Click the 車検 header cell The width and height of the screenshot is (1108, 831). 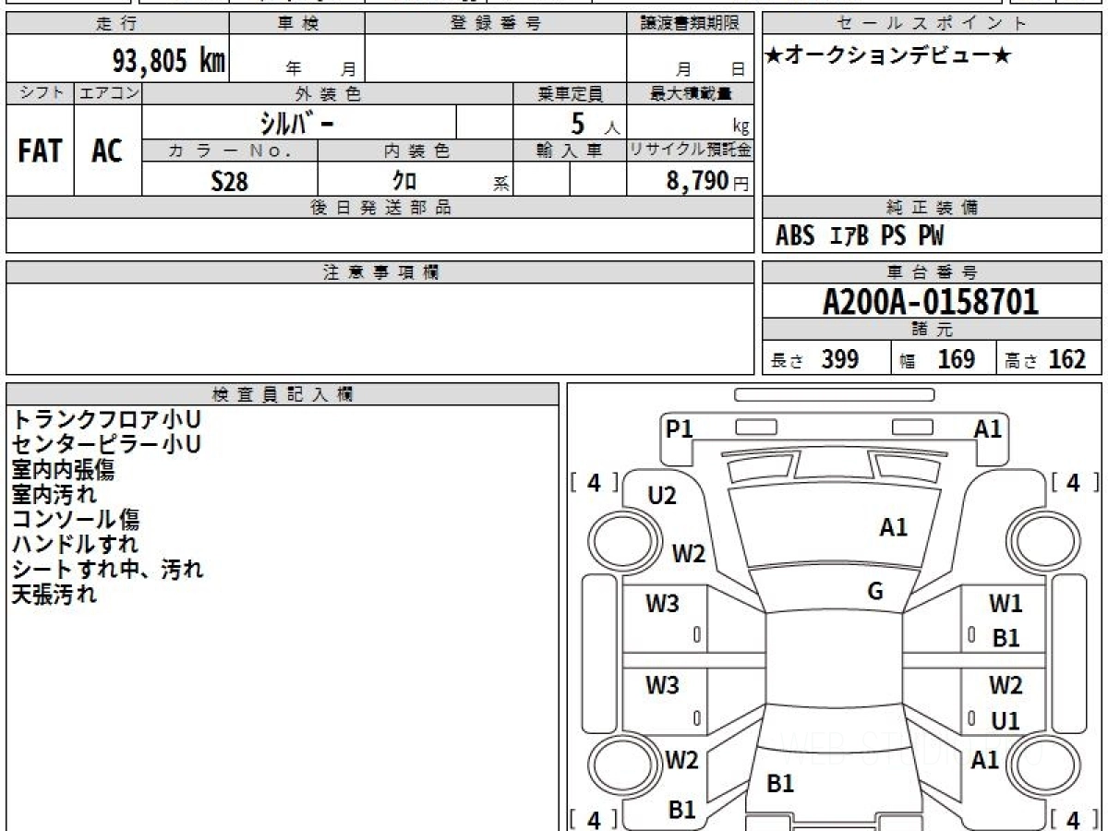coord(297,24)
